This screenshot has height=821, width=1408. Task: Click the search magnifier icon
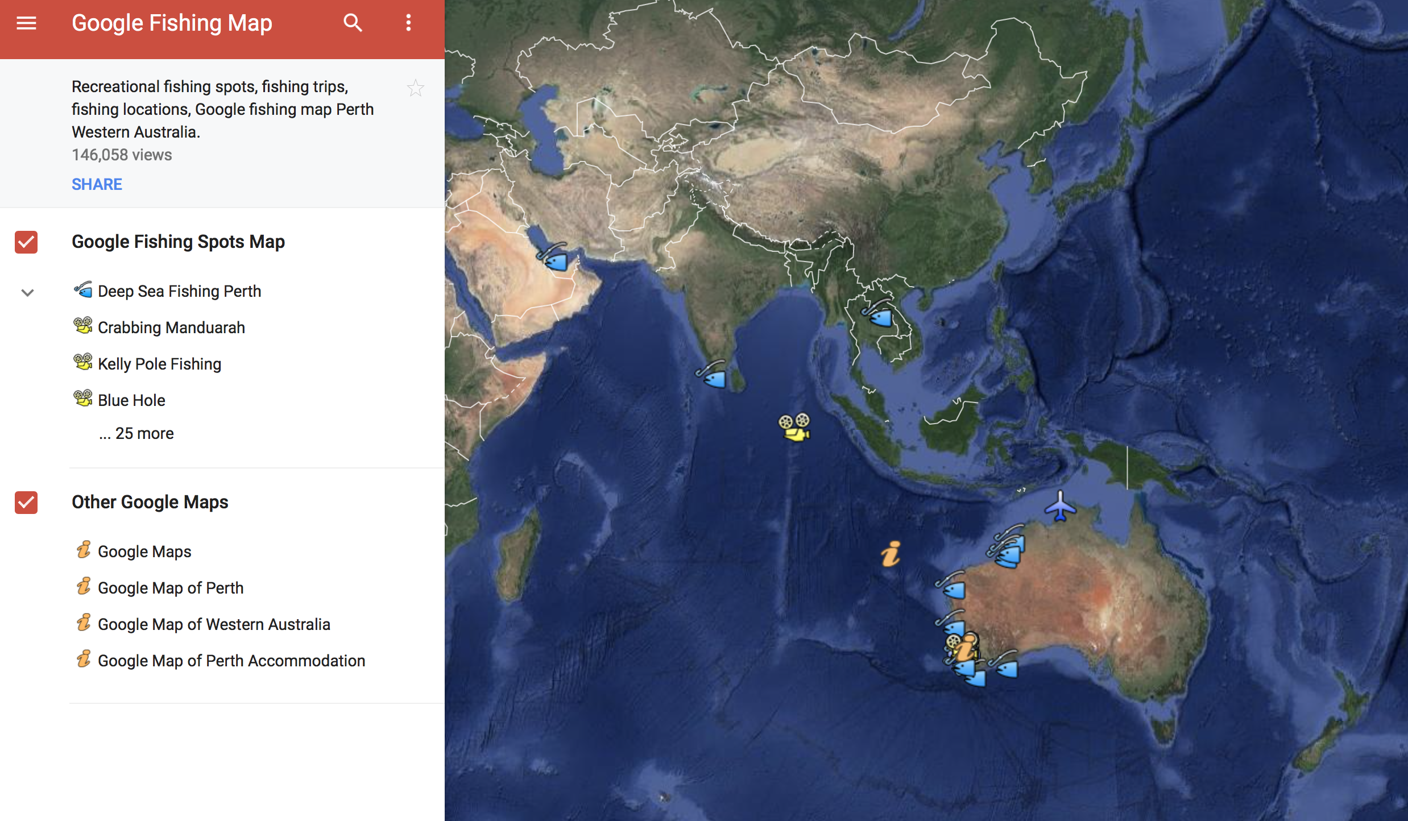(353, 23)
